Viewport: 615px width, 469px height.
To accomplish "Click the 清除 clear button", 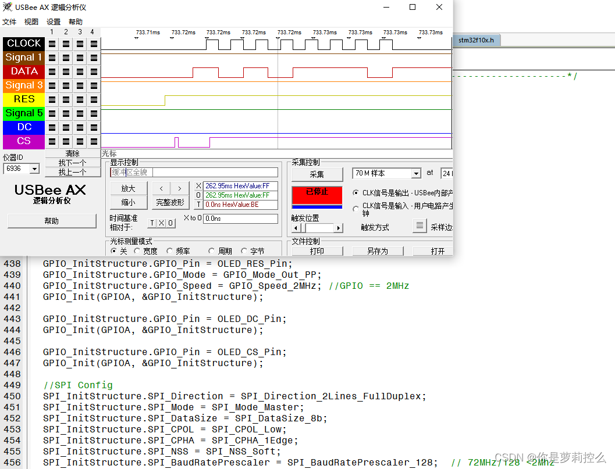I will (x=73, y=153).
